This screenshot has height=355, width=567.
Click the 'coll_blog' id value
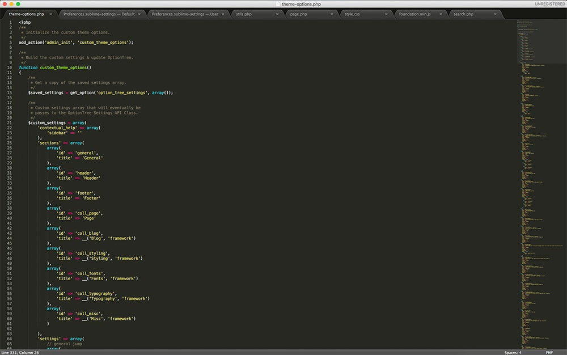88,233
